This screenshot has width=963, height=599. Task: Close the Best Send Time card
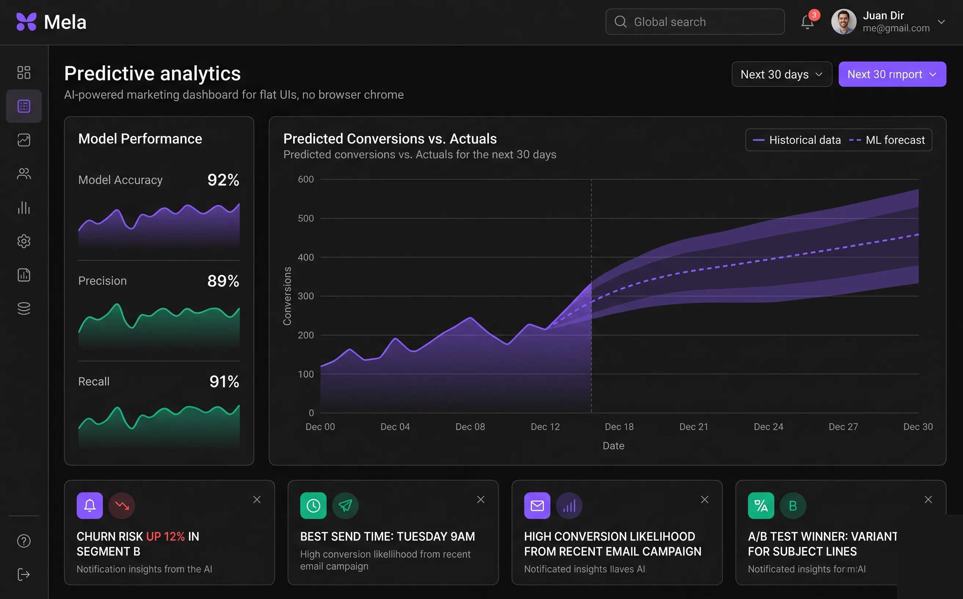pyautogui.click(x=480, y=500)
